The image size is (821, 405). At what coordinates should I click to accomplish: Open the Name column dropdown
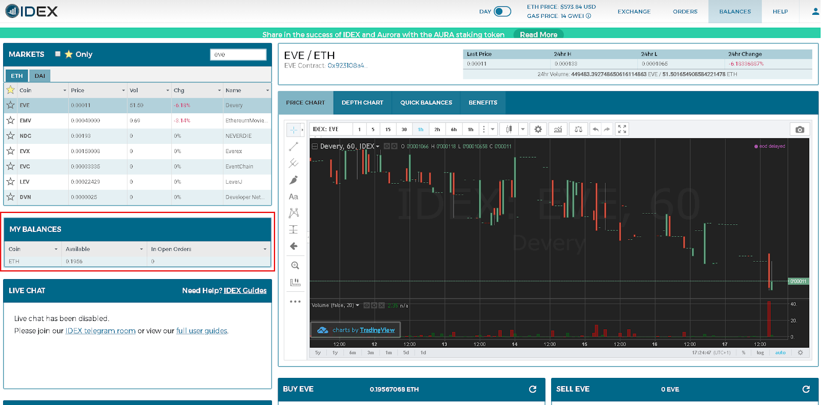coord(267,91)
